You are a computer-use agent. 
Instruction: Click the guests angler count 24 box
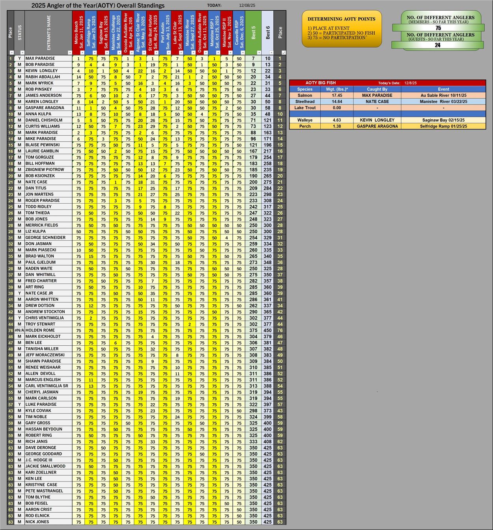(437, 45)
